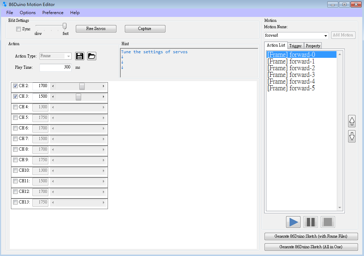Pause the motion playback

pyautogui.click(x=311, y=222)
